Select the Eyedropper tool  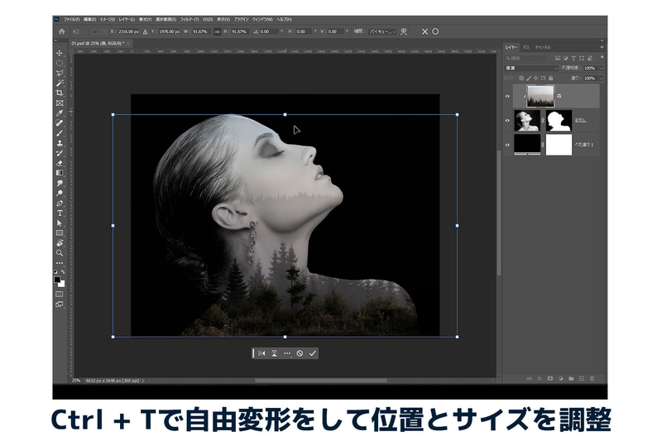pyautogui.click(x=60, y=113)
